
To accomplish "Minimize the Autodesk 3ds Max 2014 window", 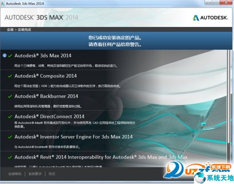I will coord(208,3).
